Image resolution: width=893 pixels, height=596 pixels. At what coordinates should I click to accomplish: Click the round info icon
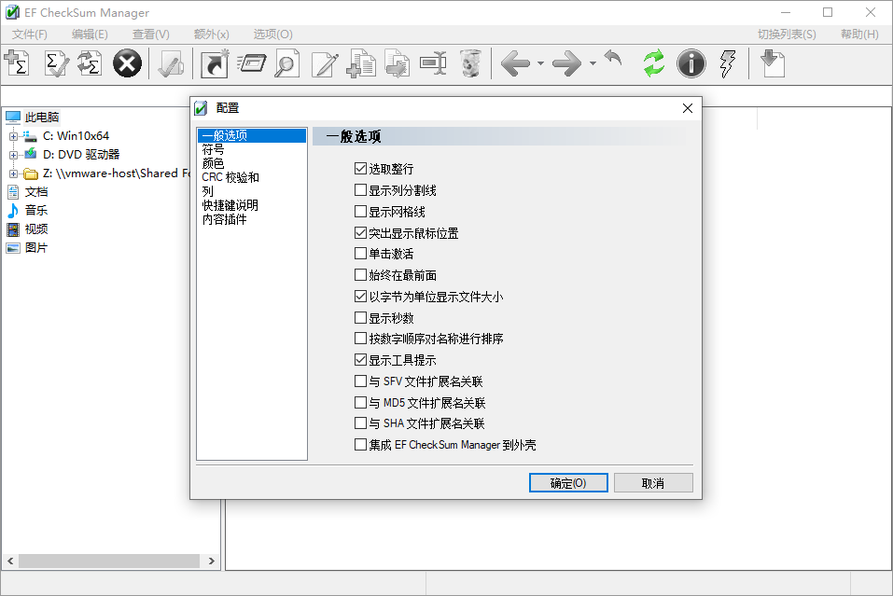click(691, 63)
